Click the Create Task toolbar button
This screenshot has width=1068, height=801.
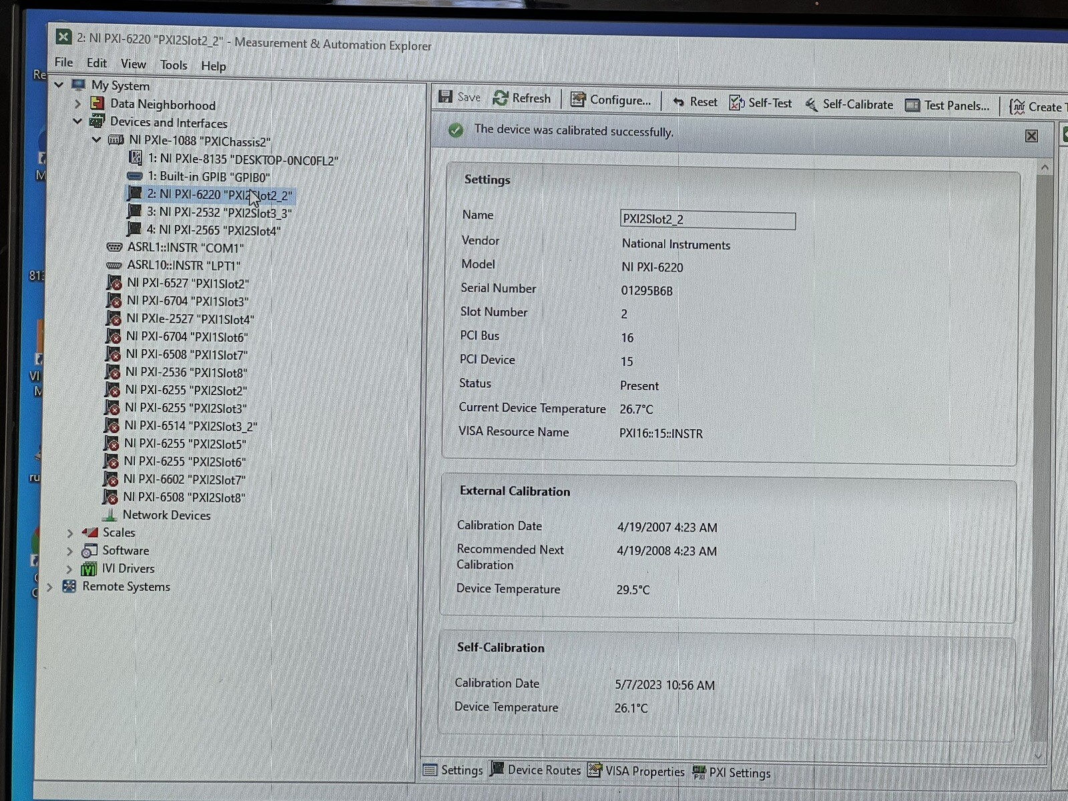1039,107
